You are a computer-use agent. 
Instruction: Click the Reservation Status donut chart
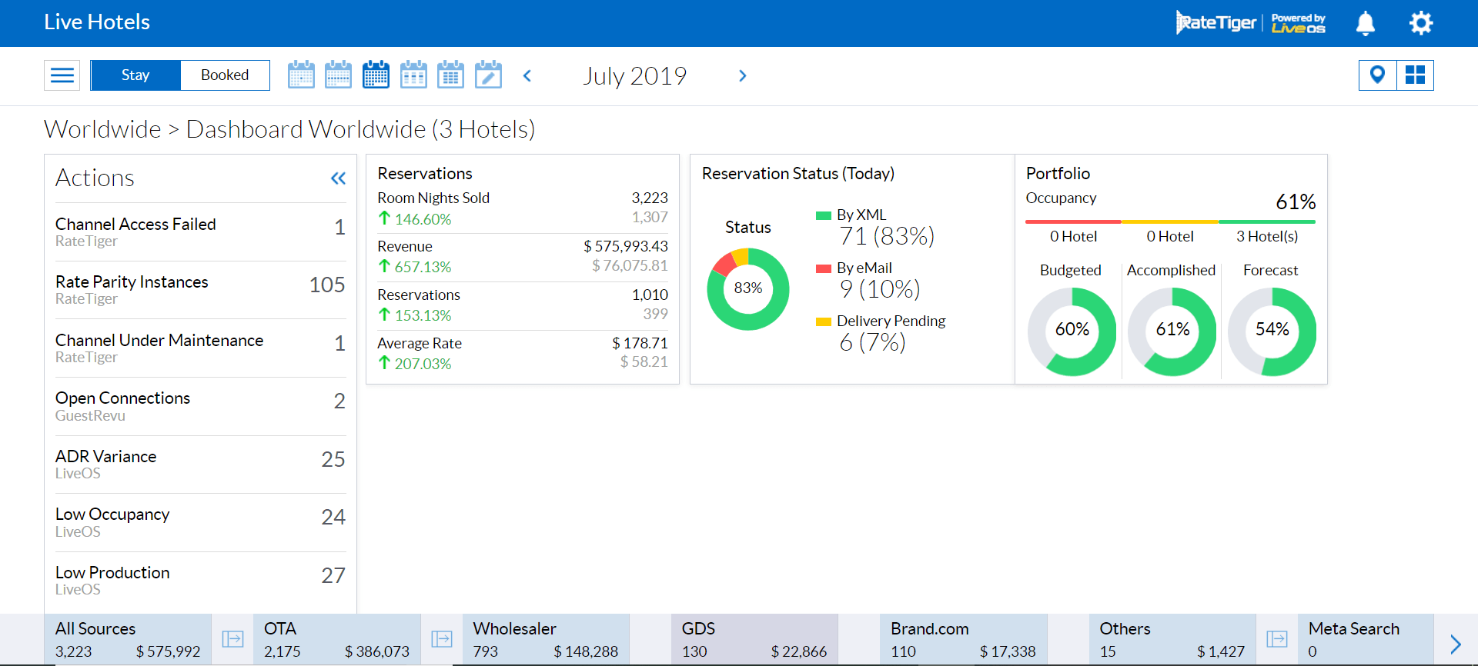pos(747,289)
